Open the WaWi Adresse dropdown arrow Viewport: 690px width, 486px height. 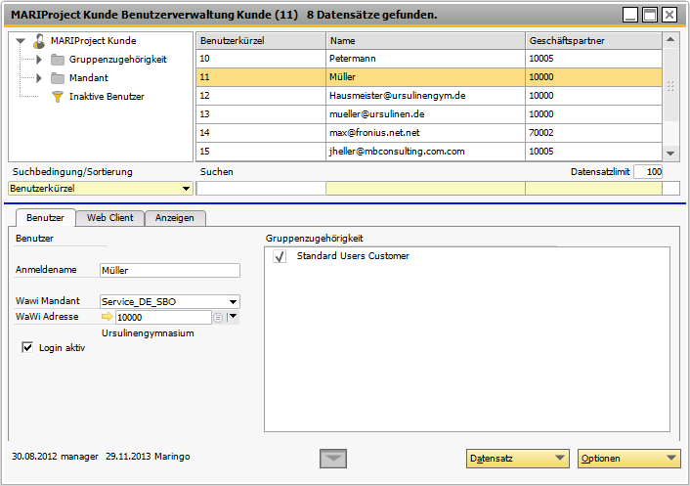pyautogui.click(x=234, y=316)
